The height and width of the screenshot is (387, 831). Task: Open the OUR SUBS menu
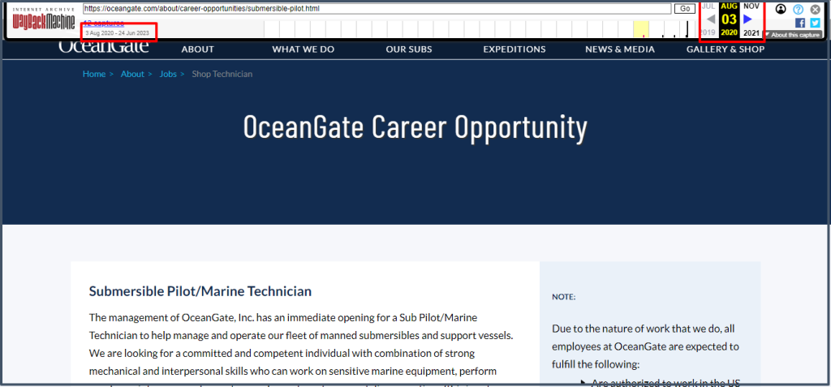pos(409,49)
